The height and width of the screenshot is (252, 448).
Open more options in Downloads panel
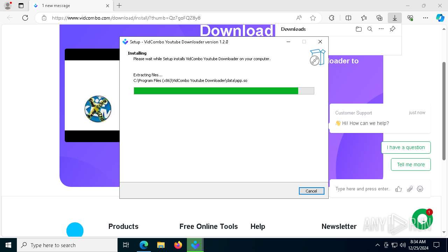381,29
